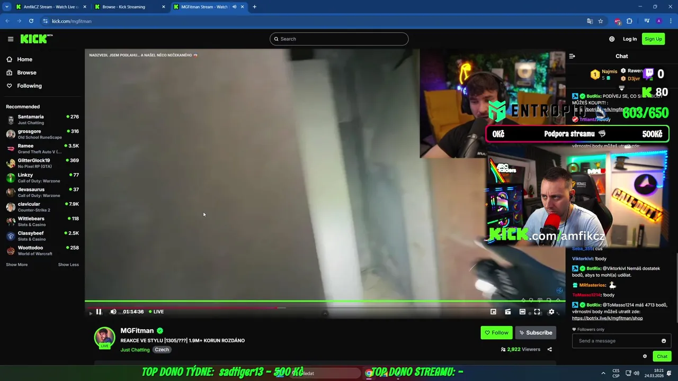
Task: Open the browser profile avatar
Action: tap(658, 21)
